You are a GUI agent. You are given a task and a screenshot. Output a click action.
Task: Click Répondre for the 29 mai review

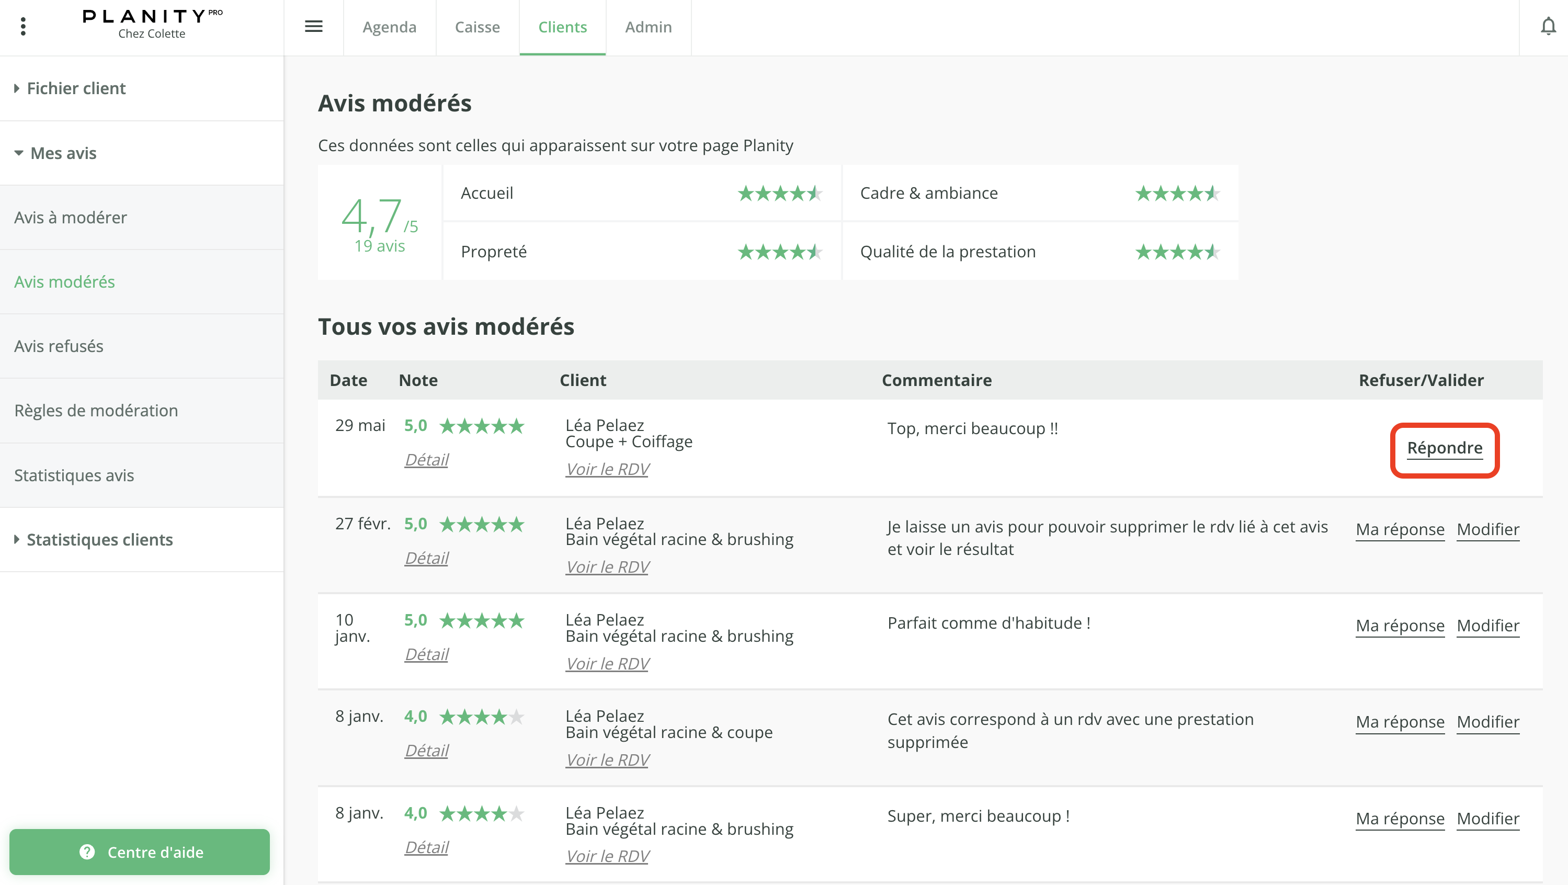click(x=1445, y=448)
